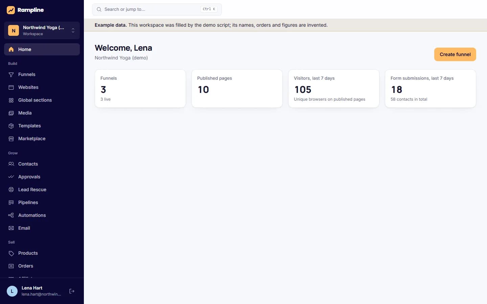Screen dimensions: 487x304
Task: Navigate to Automations
Action: coord(42,215)
